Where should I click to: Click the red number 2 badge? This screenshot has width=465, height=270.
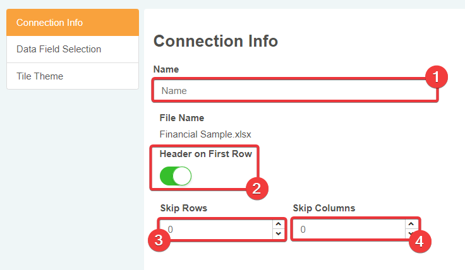[x=257, y=187]
